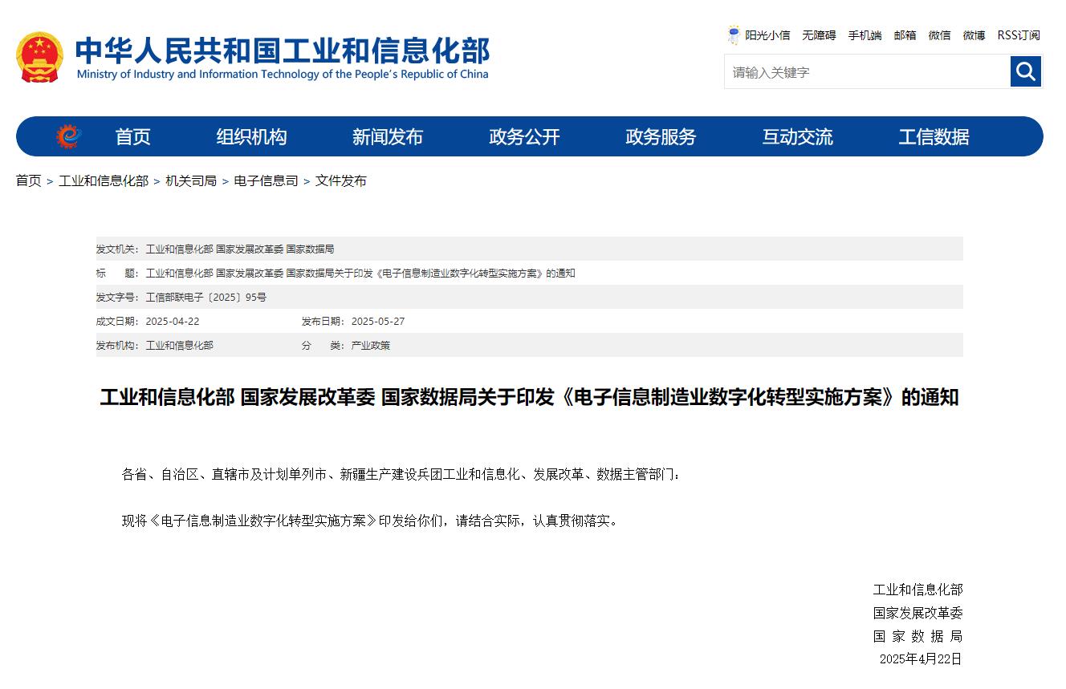Click the paragraph starting 现将《电子信息制造业
The width and height of the screenshot is (1066, 689).
[x=372, y=521]
